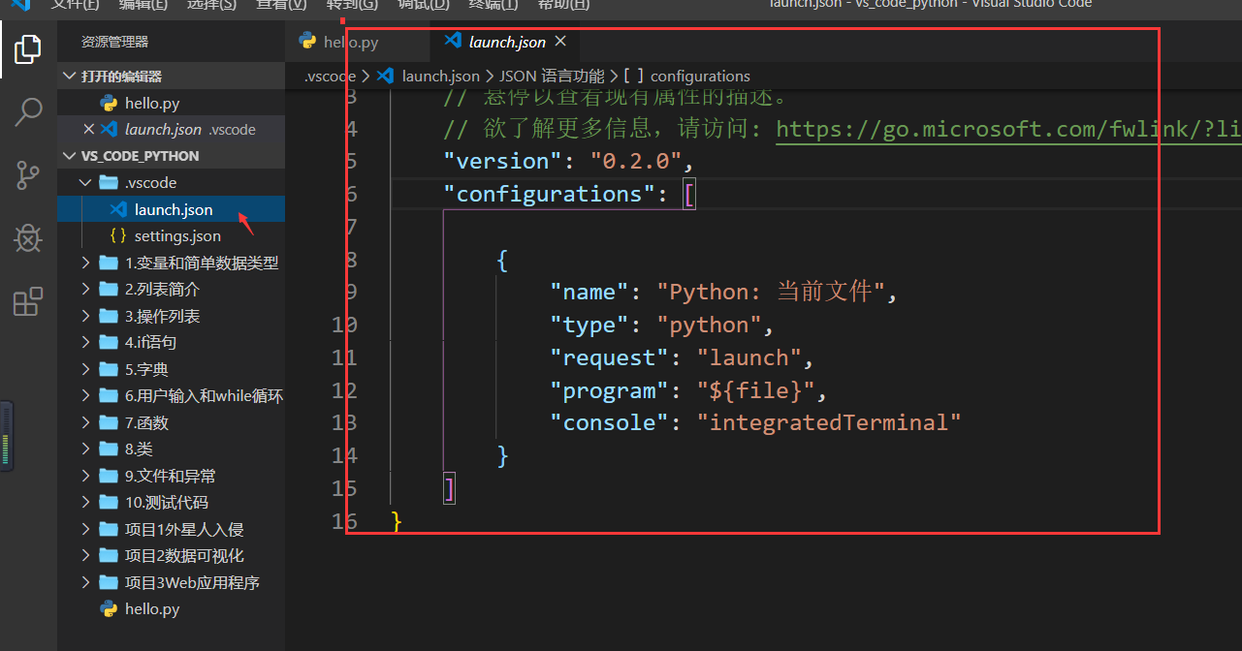Viewport: 1242px width, 651px height.
Task: Open the Search view
Action: [x=28, y=112]
